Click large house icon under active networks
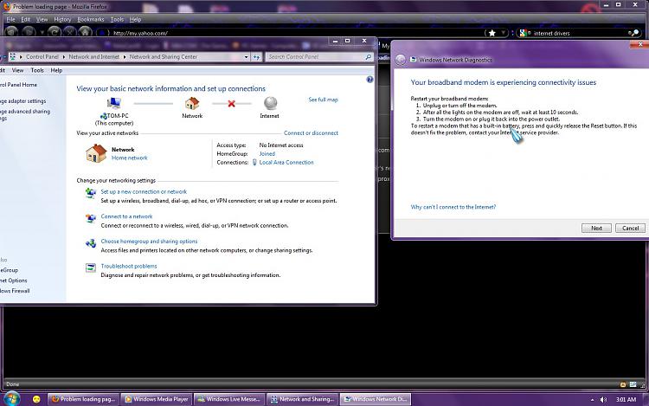649x406 pixels. [x=96, y=153]
